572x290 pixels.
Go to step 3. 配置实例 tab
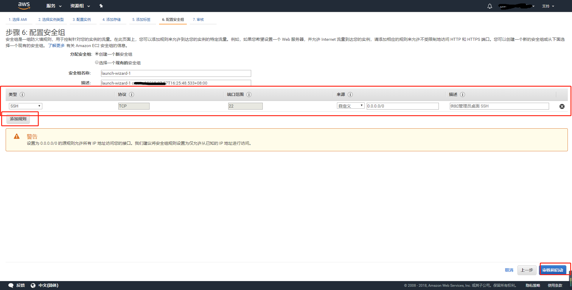(x=82, y=20)
